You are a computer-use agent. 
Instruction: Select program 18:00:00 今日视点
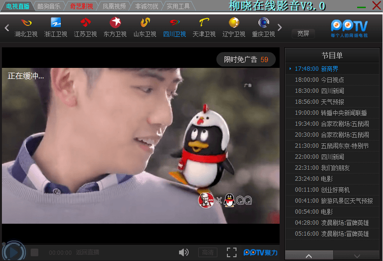[332, 80]
